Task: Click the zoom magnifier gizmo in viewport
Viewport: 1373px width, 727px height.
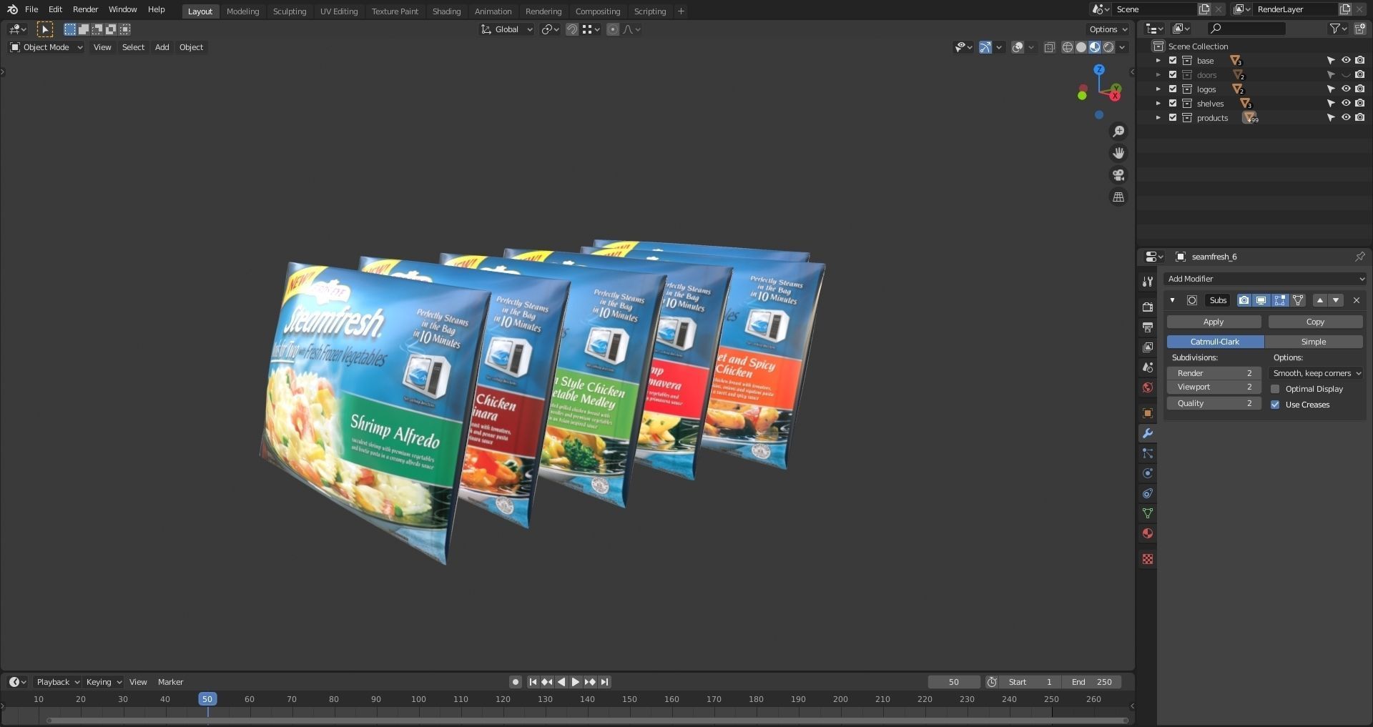Action: (1118, 132)
